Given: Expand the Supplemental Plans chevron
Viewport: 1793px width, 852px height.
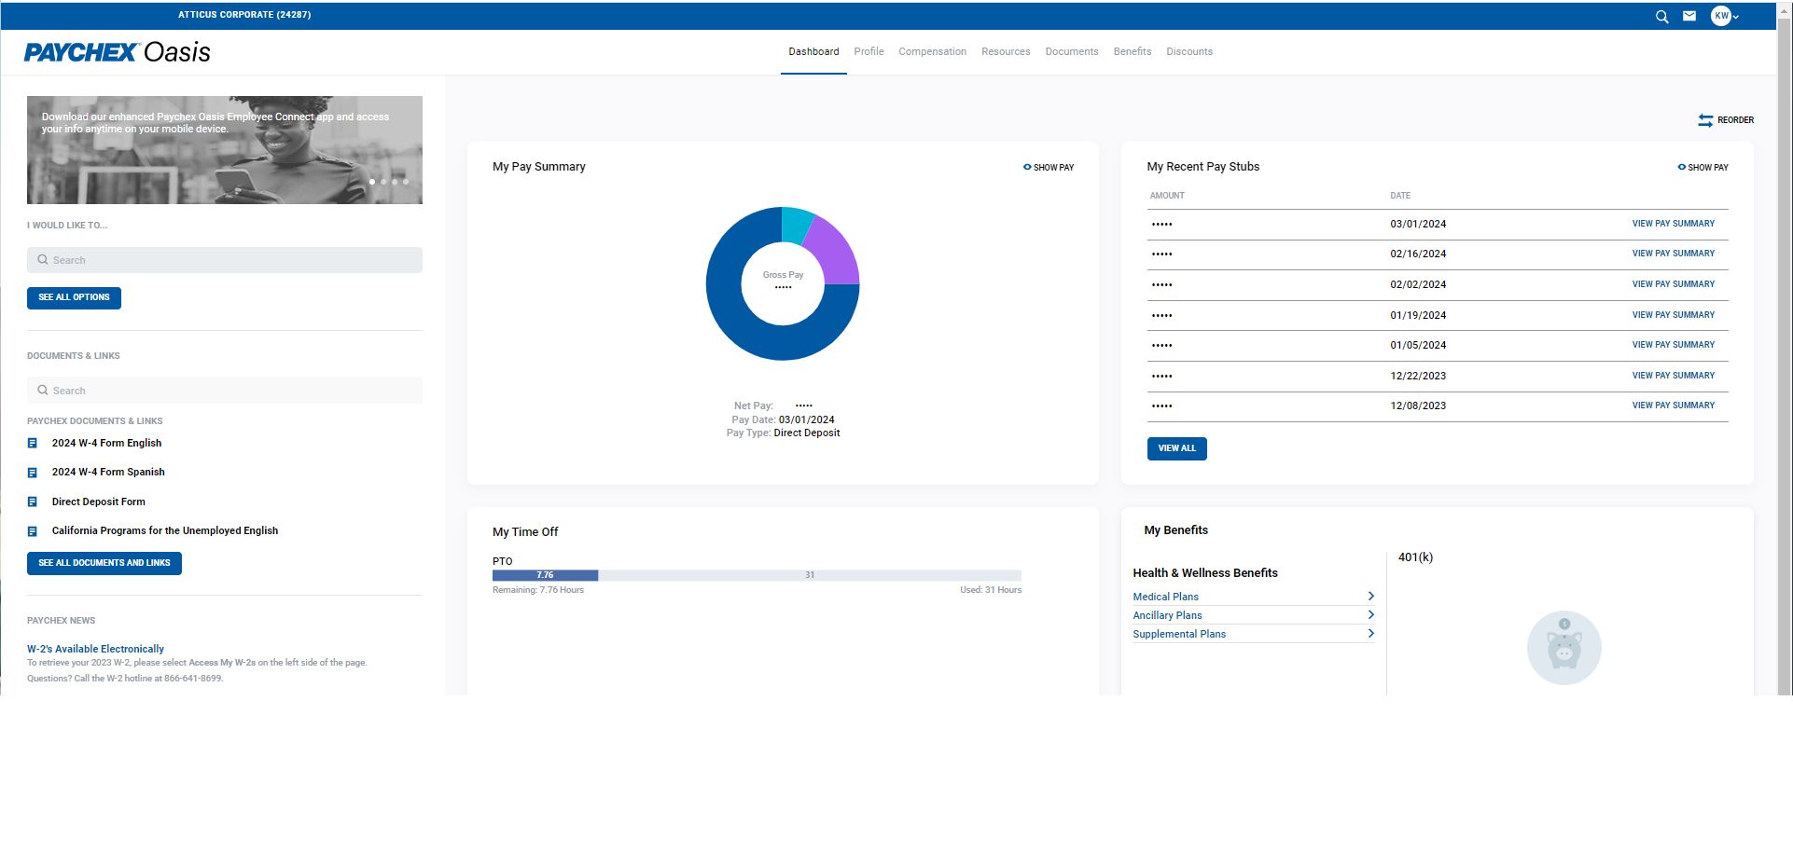Looking at the screenshot, I should pos(1370,634).
